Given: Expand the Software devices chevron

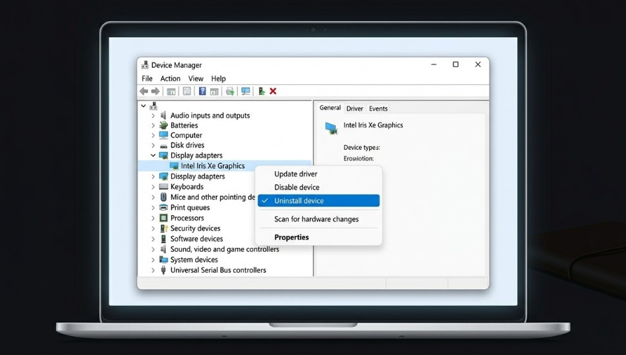Looking at the screenshot, I should [153, 239].
